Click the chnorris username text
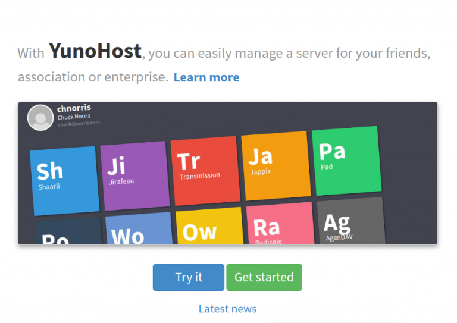 click(x=74, y=108)
